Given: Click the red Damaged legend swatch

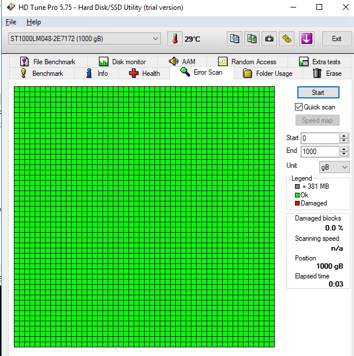Looking at the screenshot, I should tap(297, 203).
